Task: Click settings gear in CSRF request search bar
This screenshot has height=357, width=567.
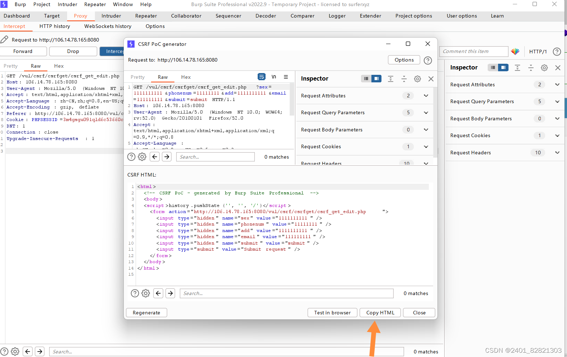Action: coord(142,157)
